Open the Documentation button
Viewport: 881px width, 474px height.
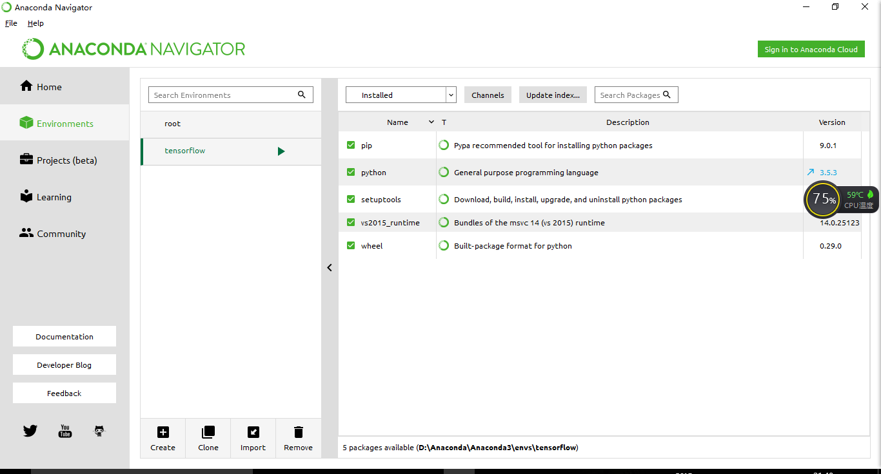tap(64, 336)
